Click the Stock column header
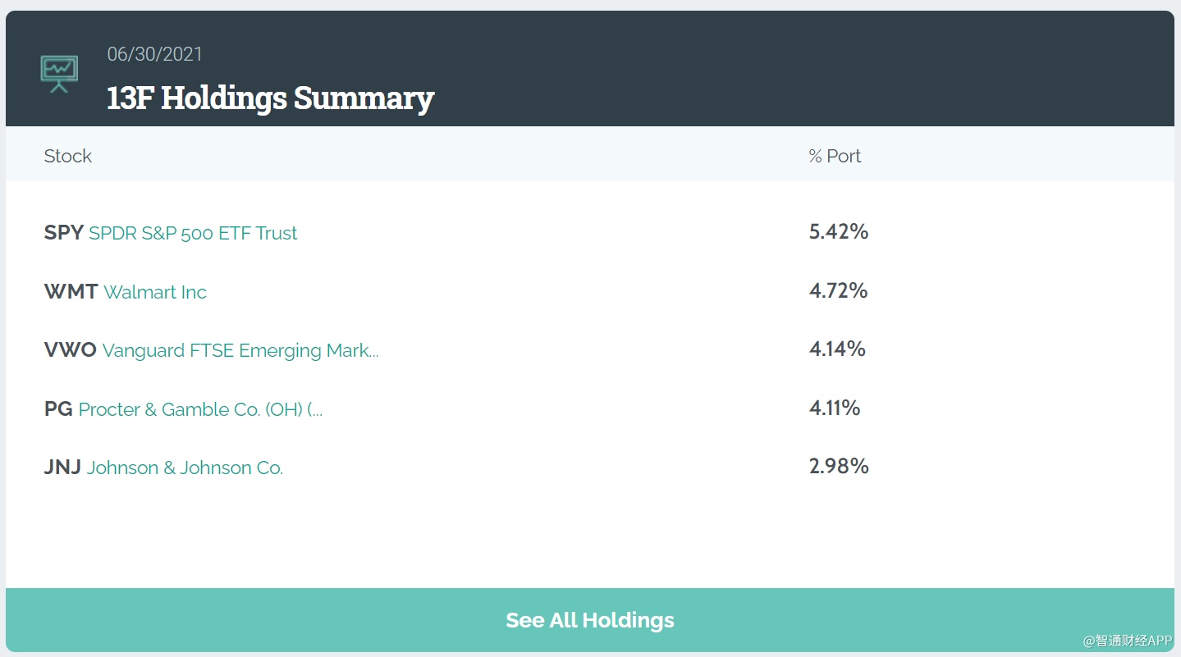The height and width of the screenshot is (657, 1181). tap(67, 156)
